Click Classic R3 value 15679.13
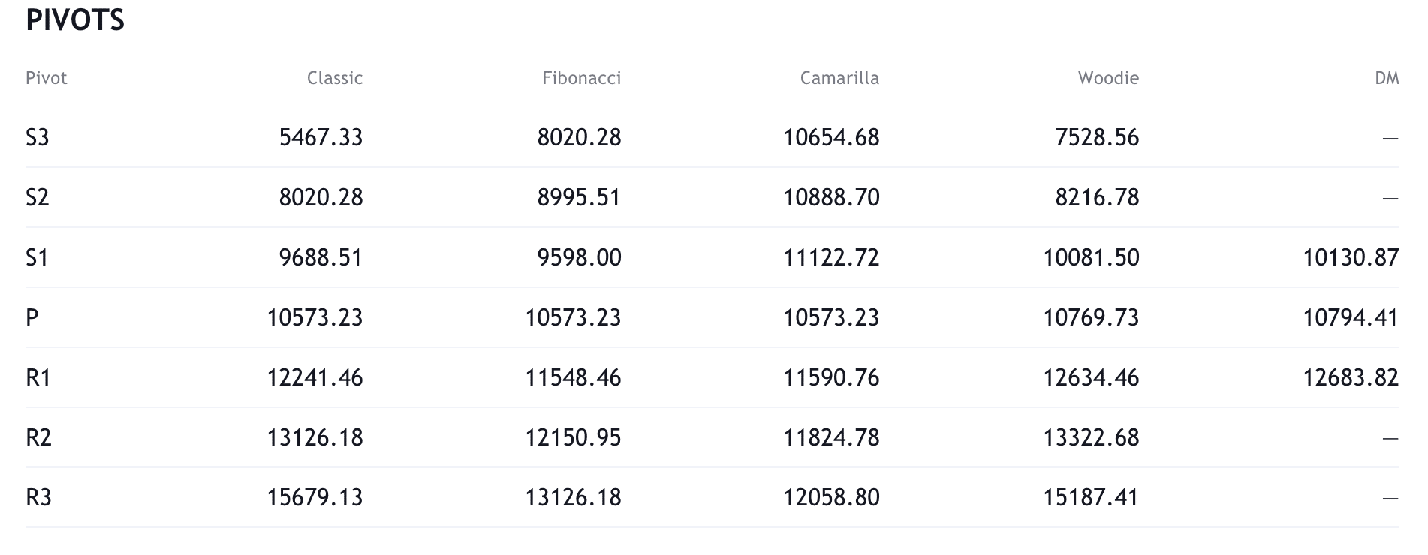The height and width of the screenshot is (555, 1428). click(x=315, y=497)
